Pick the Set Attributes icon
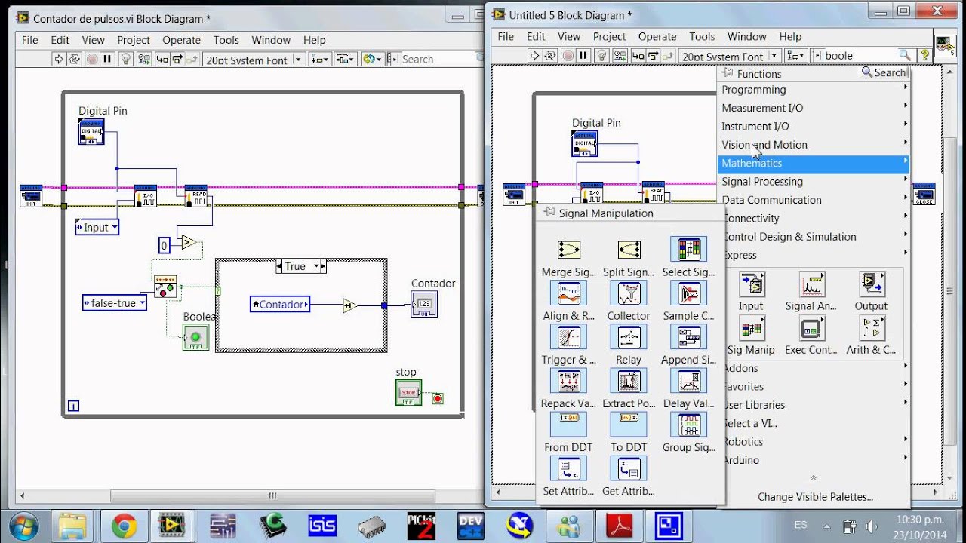 tap(568, 468)
